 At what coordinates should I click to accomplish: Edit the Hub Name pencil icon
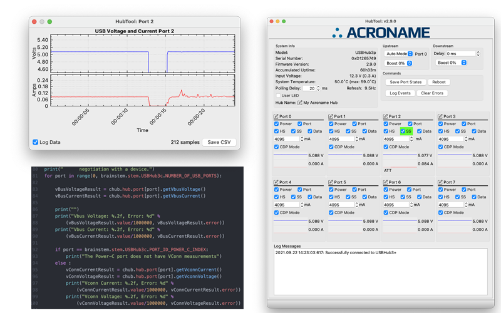[300, 103]
